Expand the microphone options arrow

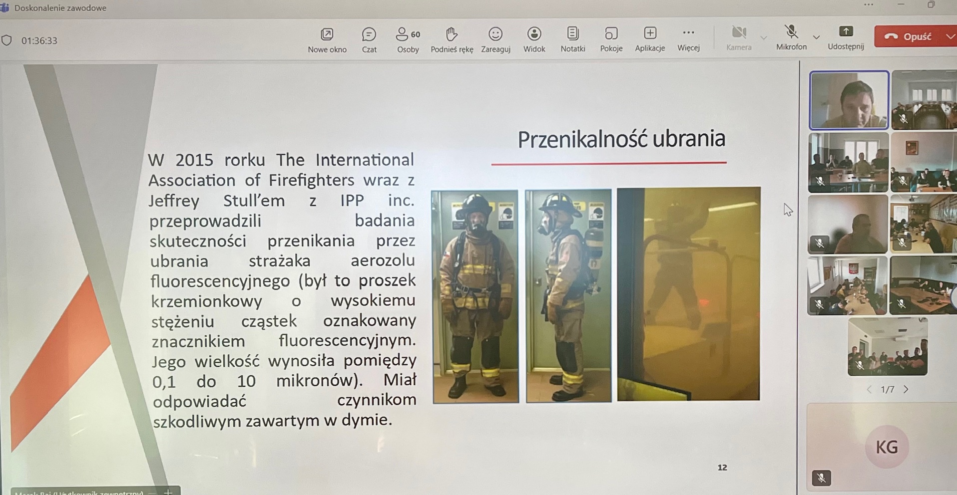click(816, 37)
